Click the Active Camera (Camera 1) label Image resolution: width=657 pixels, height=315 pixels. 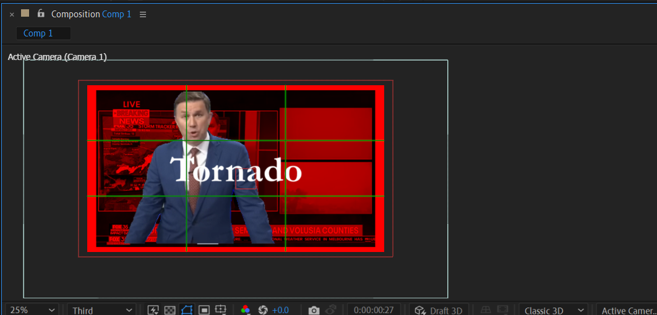coord(58,57)
